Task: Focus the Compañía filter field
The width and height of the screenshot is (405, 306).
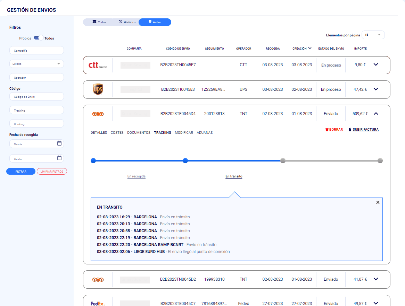Action: coord(37,50)
